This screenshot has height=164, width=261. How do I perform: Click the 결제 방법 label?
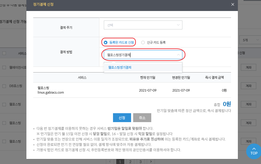[x=66, y=52]
